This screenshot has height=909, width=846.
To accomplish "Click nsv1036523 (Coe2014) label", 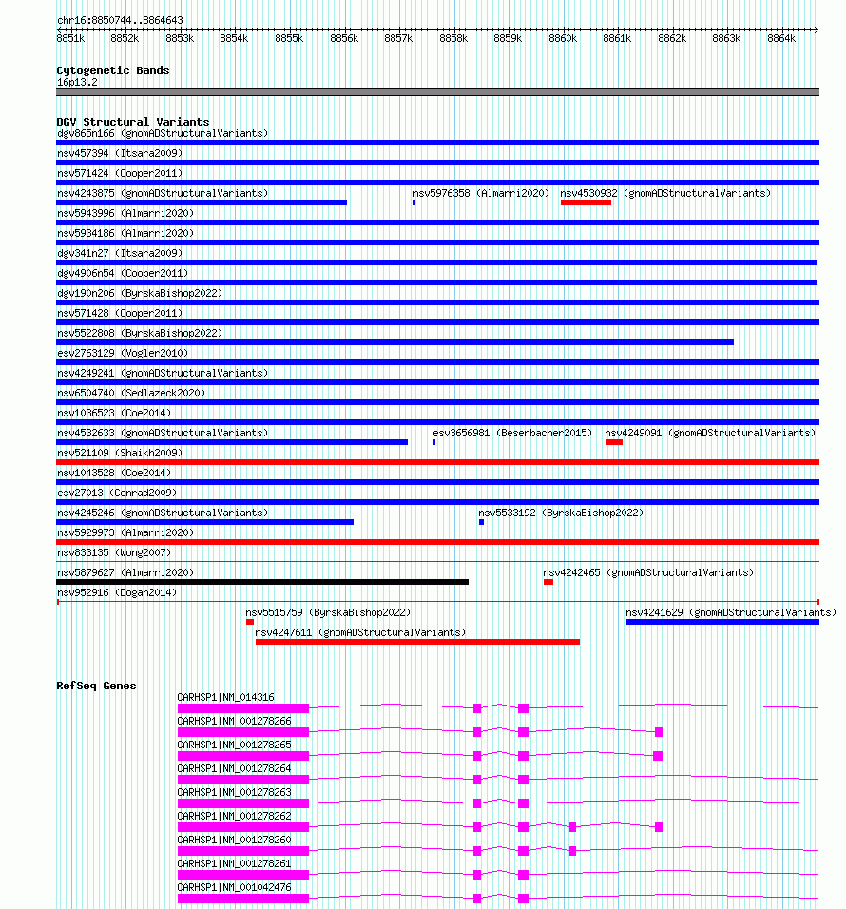I will tap(114, 413).
